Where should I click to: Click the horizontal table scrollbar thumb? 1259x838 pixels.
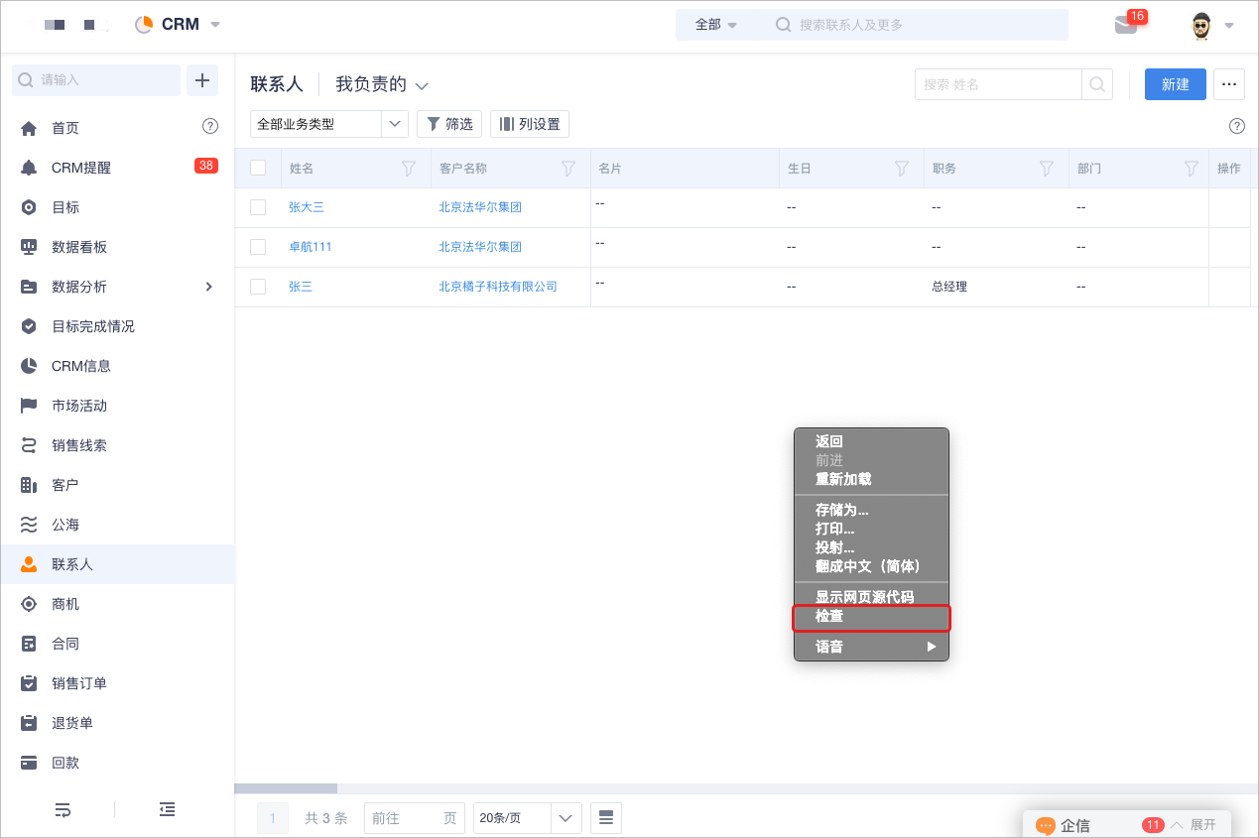[x=286, y=788]
